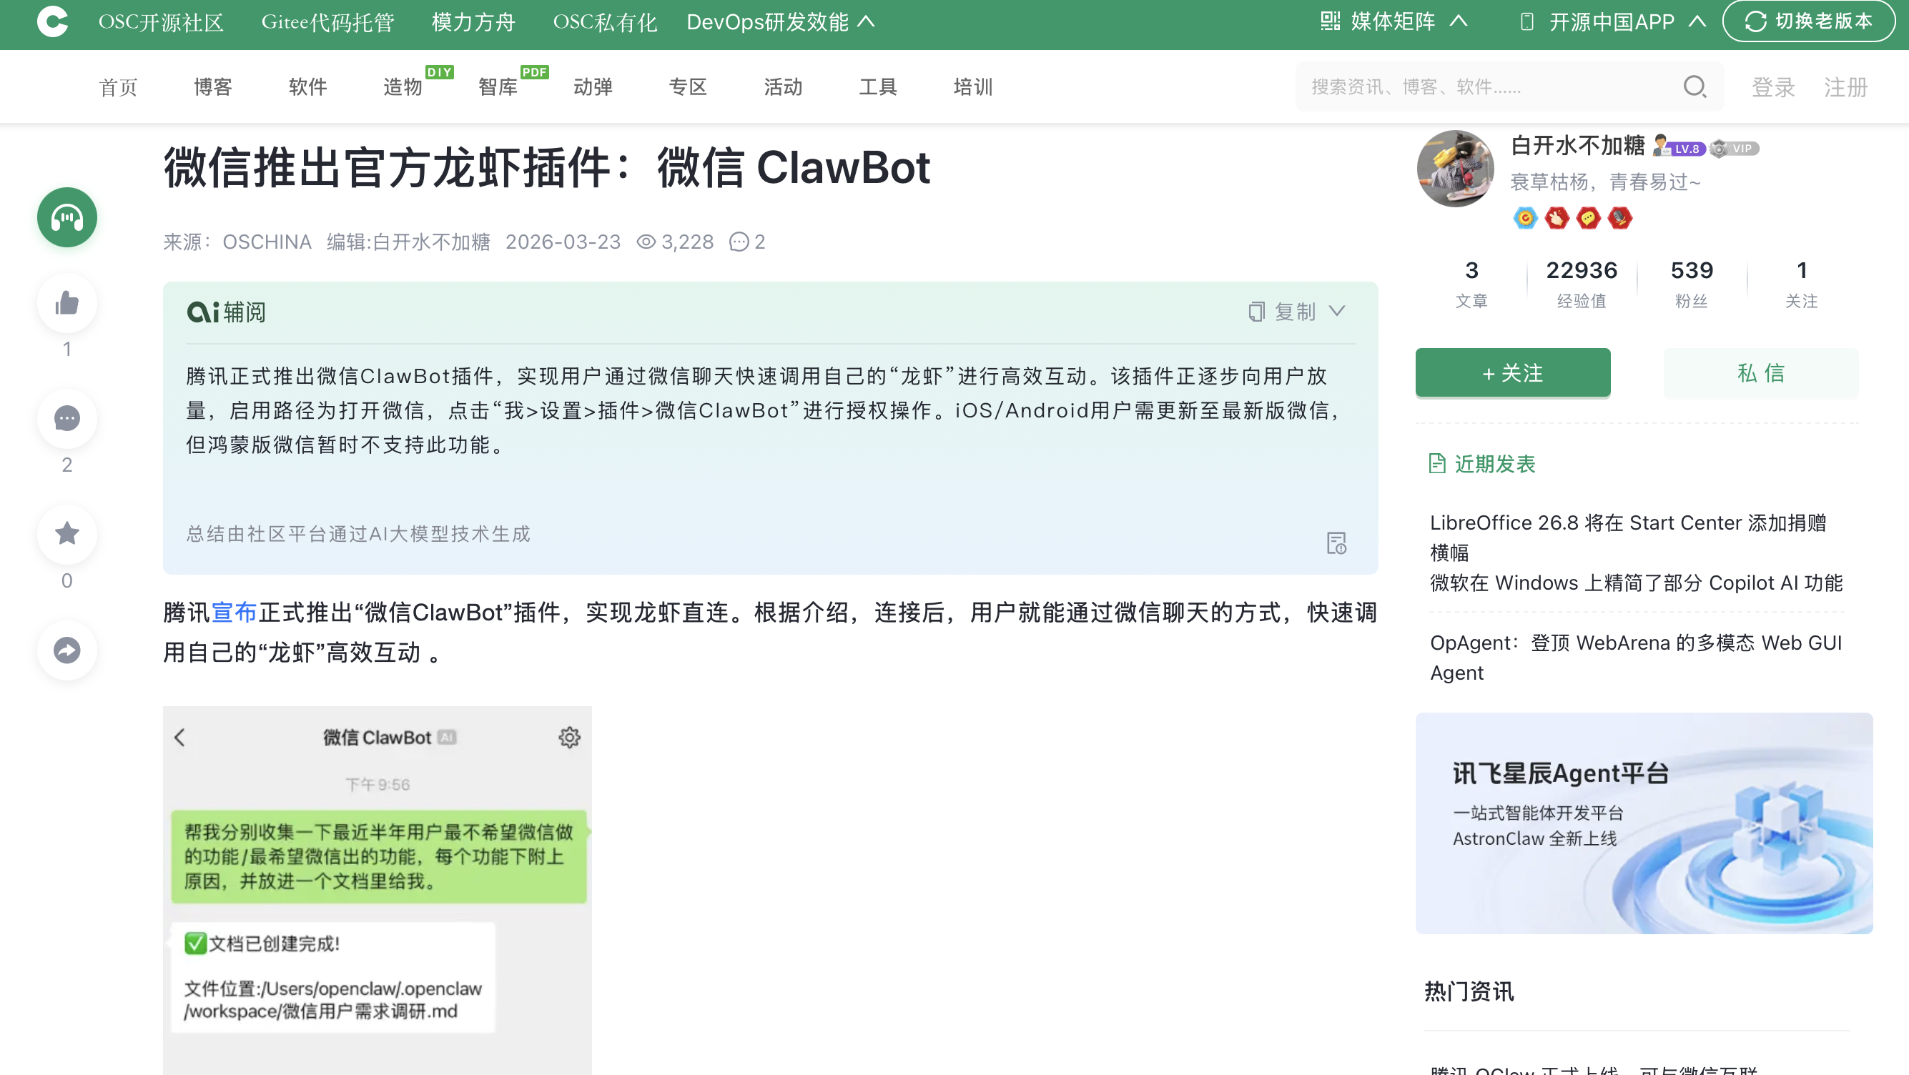The image size is (1909, 1075).
Task: Click the headphones listen icon in sidebar
Action: pyautogui.click(x=66, y=217)
